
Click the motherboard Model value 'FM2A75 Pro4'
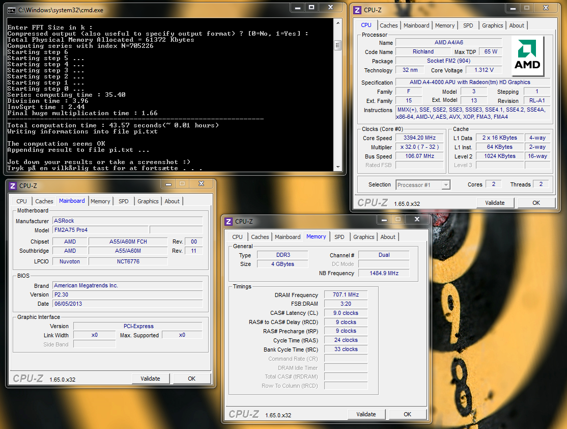point(101,230)
